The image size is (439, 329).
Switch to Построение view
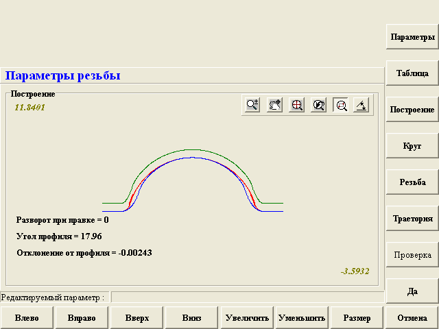412,109
